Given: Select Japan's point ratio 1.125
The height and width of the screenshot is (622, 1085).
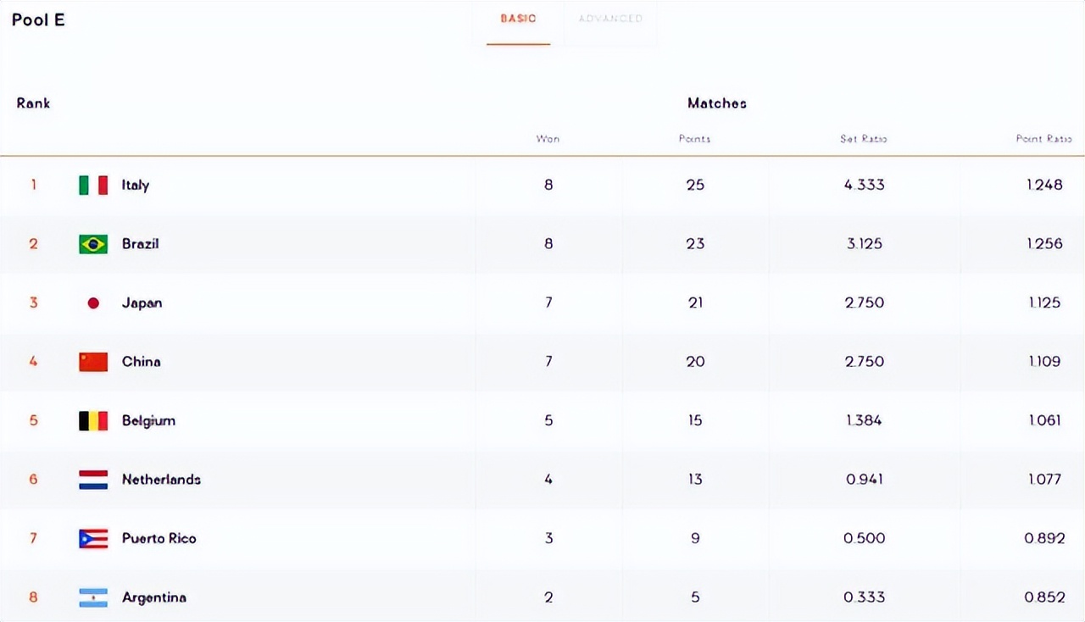Looking at the screenshot, I should pos(1043,303).
